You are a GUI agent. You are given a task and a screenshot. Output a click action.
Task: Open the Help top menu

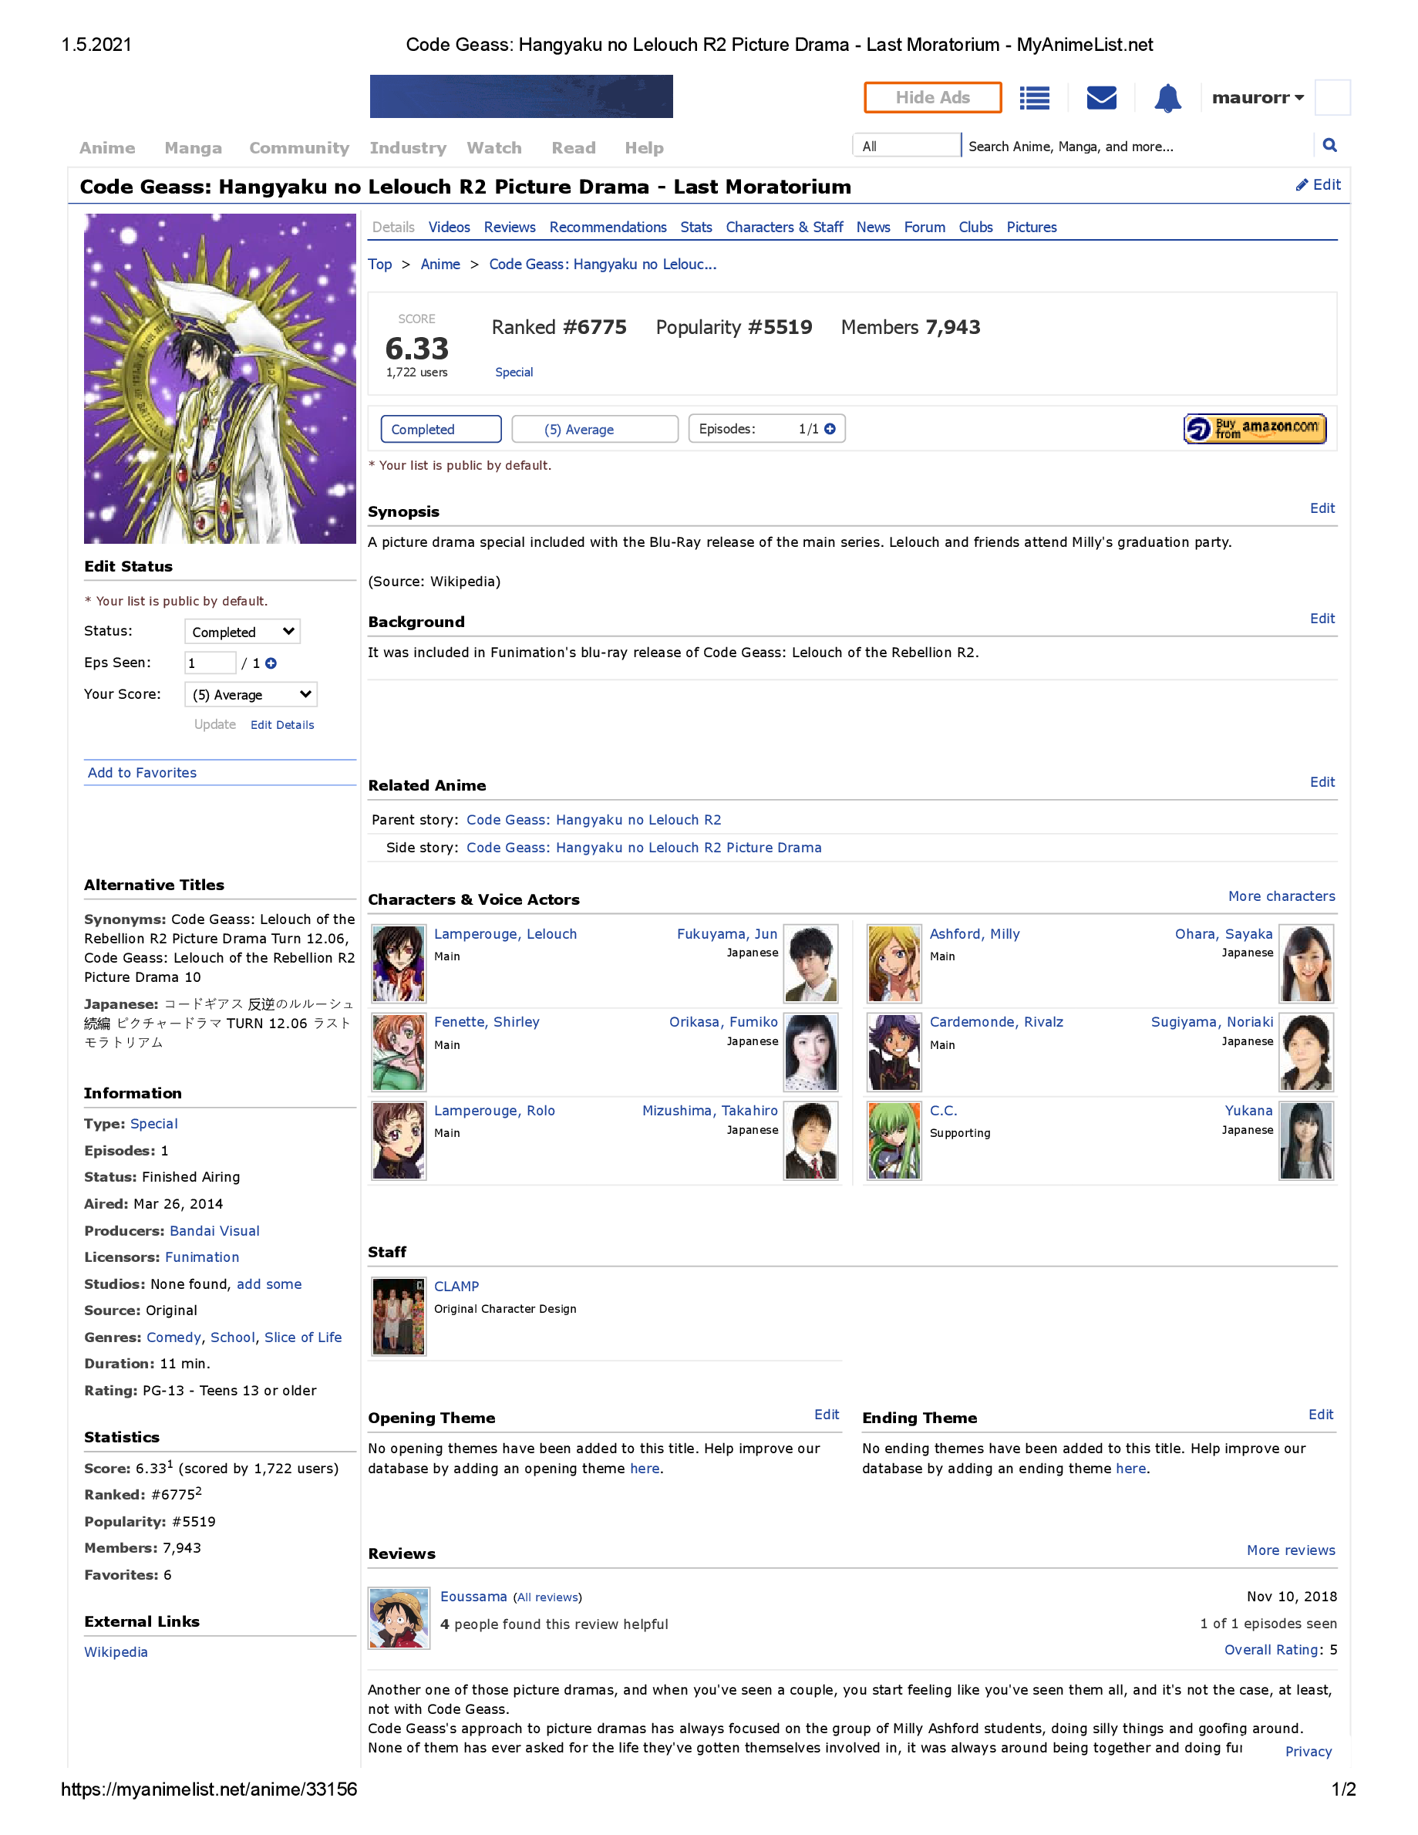pyautogui.click(x=645, y=148)
